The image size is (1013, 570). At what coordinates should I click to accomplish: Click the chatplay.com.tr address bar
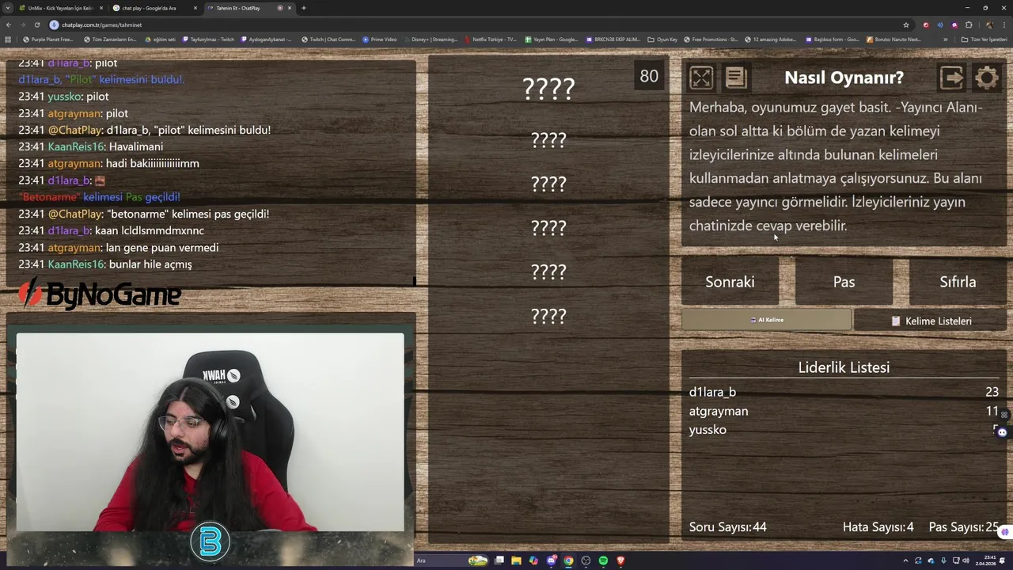475,25
